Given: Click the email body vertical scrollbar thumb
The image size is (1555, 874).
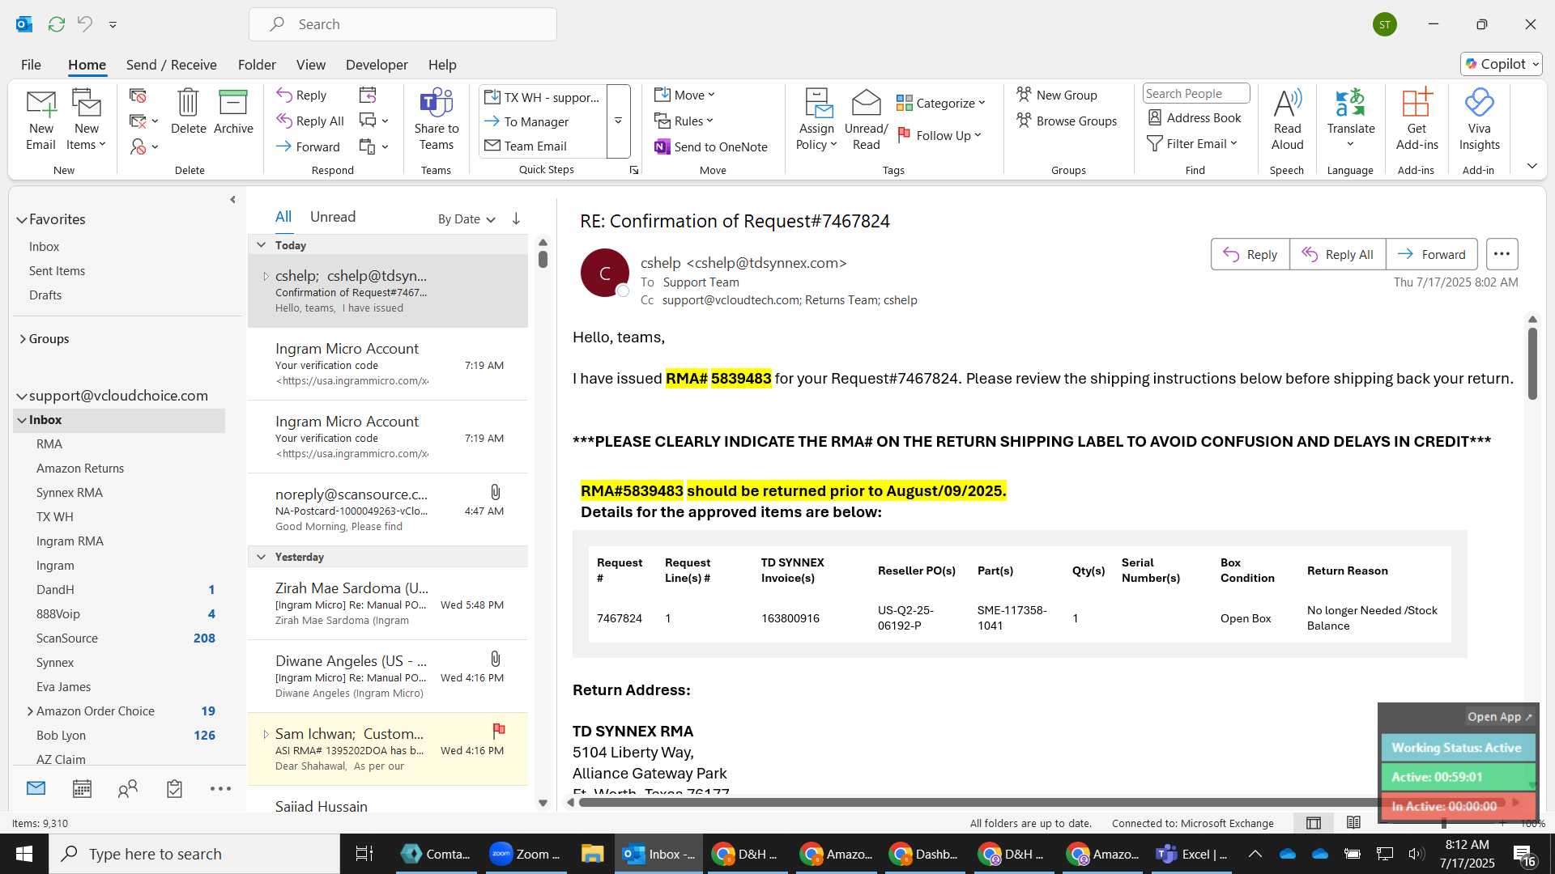Looking at the screenshot, I should pyautogui.click(x=1532, y=363).
